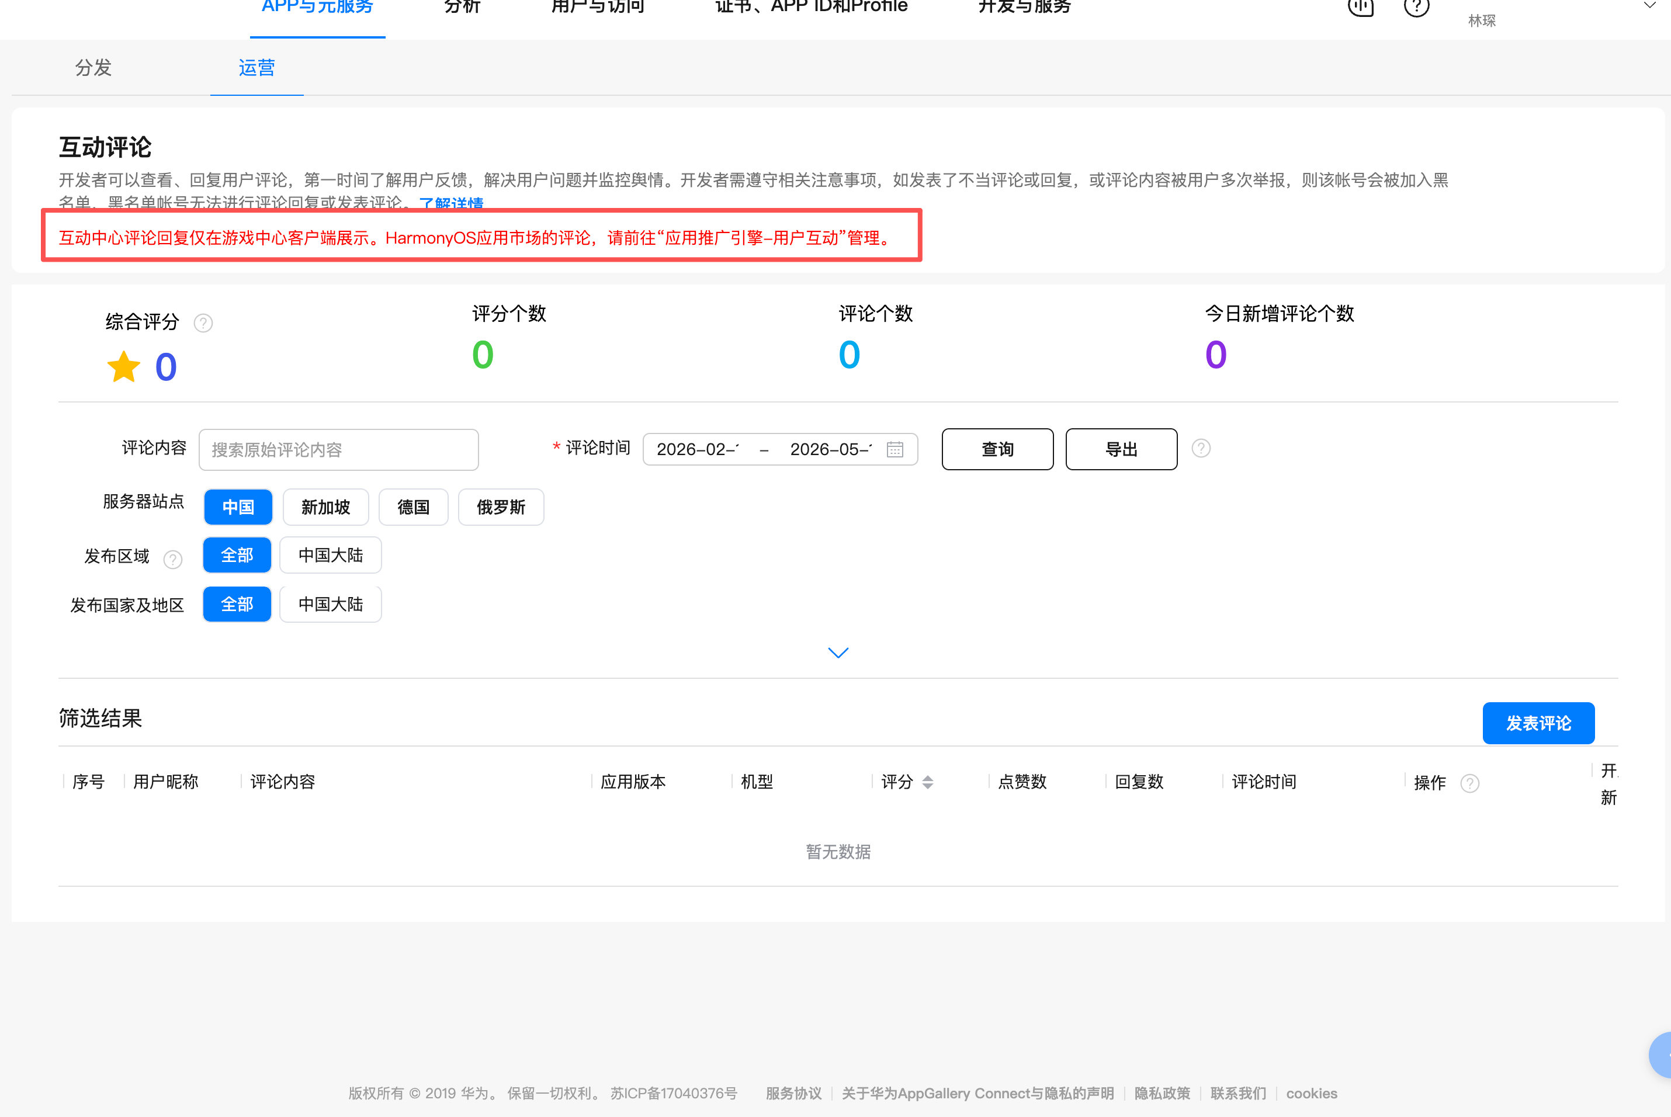
Task: Click the yellow rating star
Action: coord(124,367)
